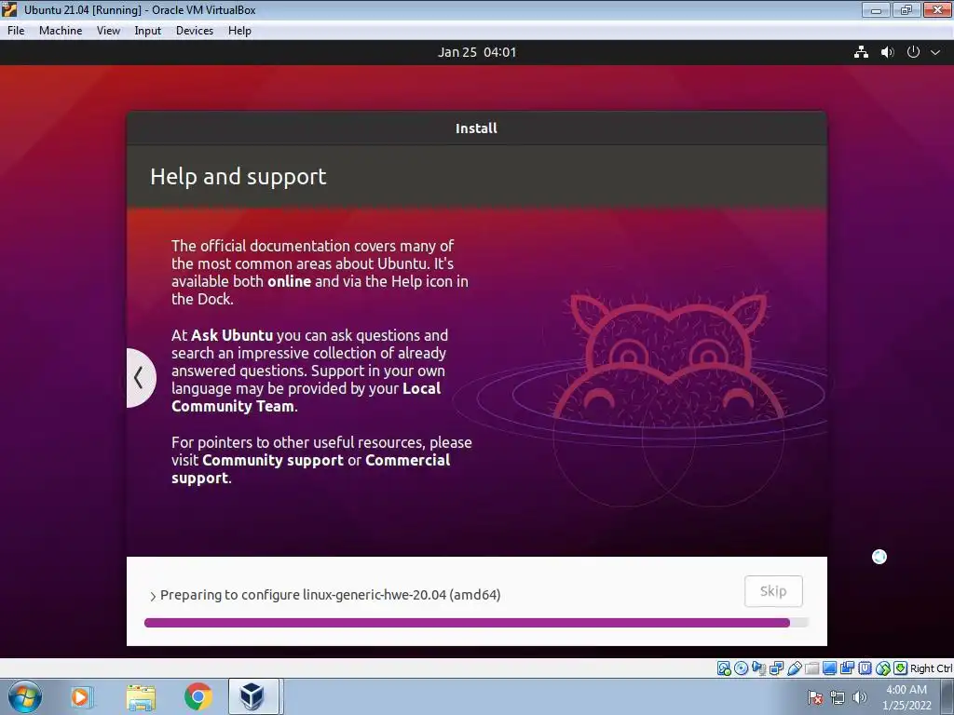
Task: Click the hard disk activity icon
Action: (724, 668)
